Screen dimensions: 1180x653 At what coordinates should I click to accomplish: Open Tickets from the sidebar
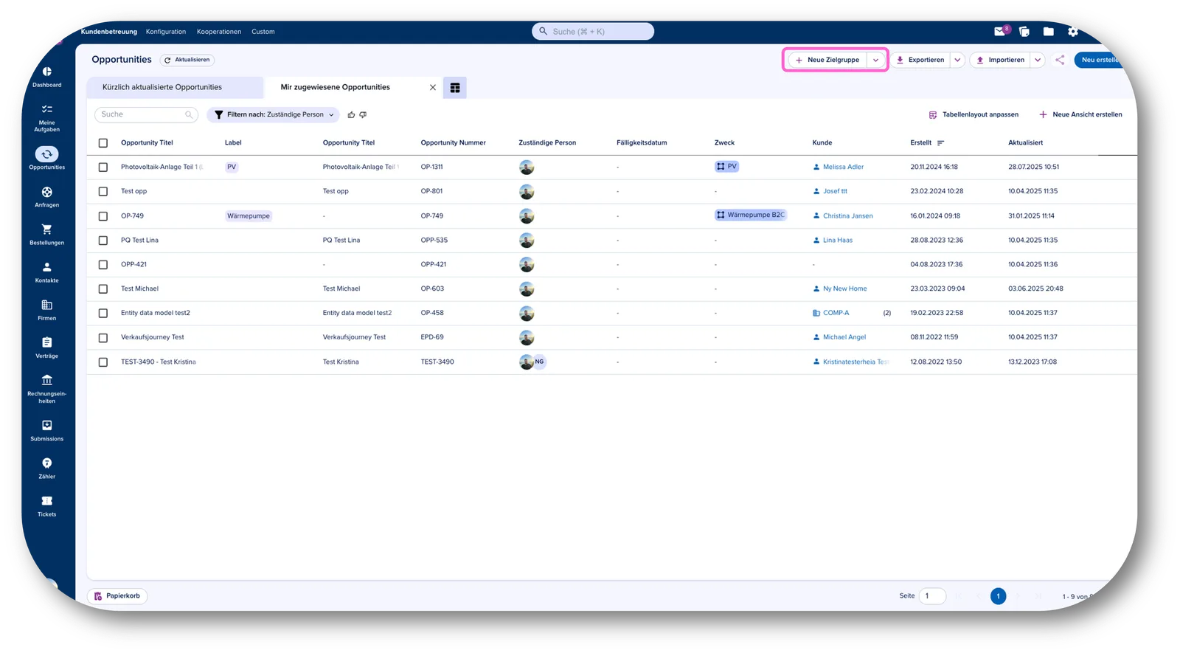tap(46, 506)
